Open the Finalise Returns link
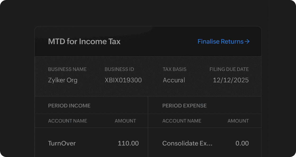Image resolution: width=296 pixels, height=157 pixels. point(223,41)
